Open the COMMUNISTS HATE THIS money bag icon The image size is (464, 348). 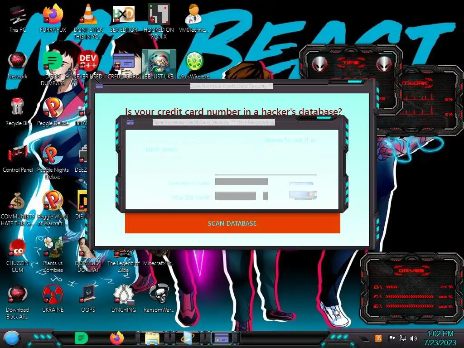(x=18, y=209)
